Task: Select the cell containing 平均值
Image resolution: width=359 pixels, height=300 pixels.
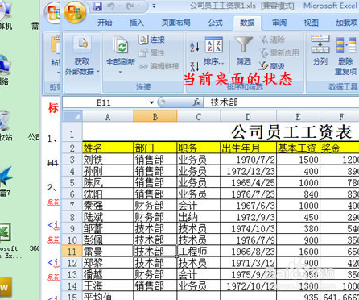Action: (x=108, y=296)
